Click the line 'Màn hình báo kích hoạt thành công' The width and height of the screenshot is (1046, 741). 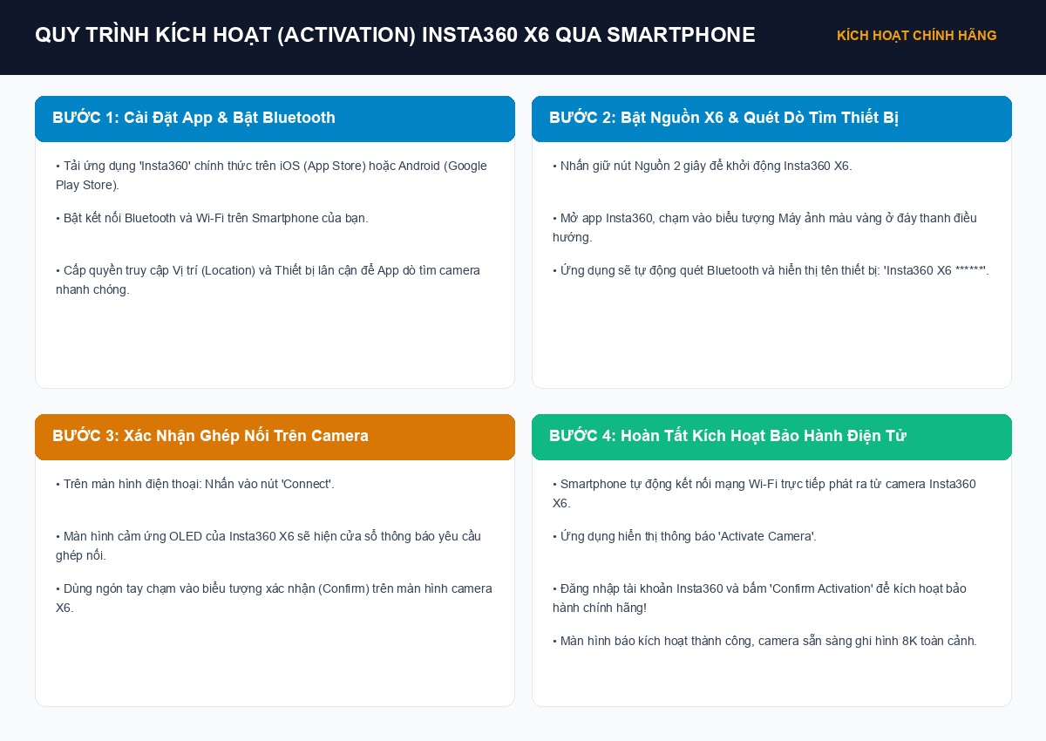(x=764, y=641)
